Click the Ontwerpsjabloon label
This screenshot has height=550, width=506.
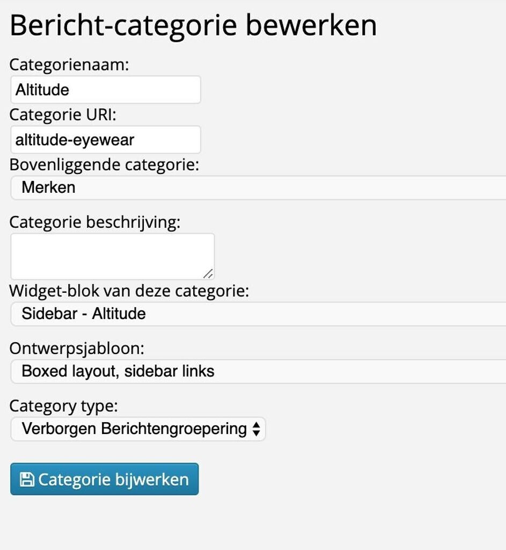pyautogui.click(x=77, y=349)
